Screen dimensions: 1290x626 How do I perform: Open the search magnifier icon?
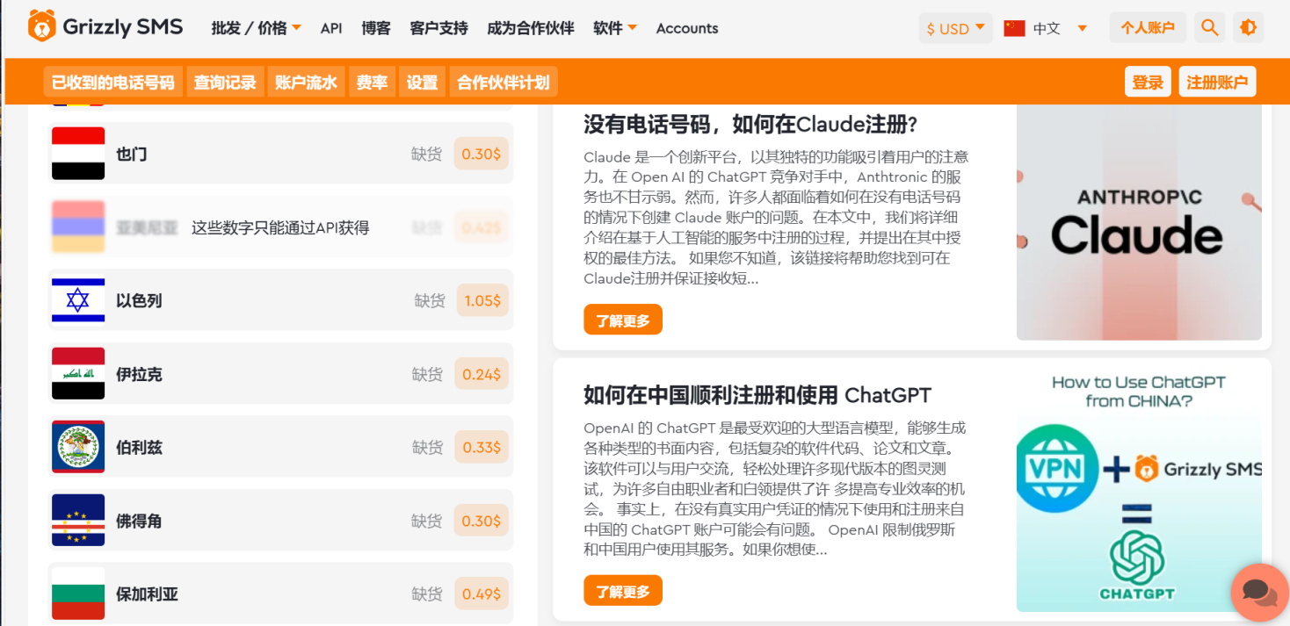pos(1209,27)
